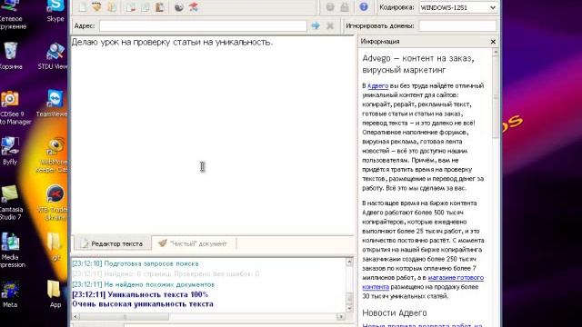Switch to the Редактор текста tab
This screenshot has width=582, height=327.
tap(112, 243)
